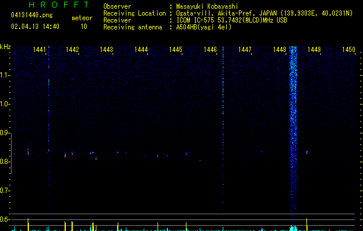Click receiver value ICOM IC-575 53.7492 MHz USB
Viewport: 363px width, 231px height.
232,20
